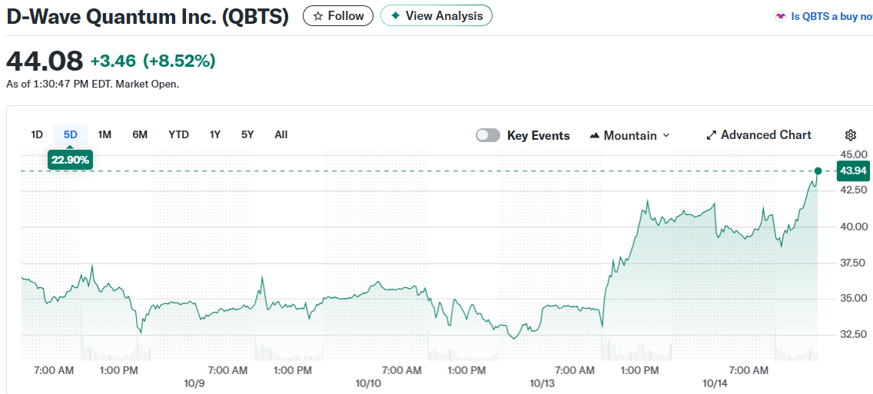Choose the 5Y time range
Screen dimensions: 873x394
(247, 134)
